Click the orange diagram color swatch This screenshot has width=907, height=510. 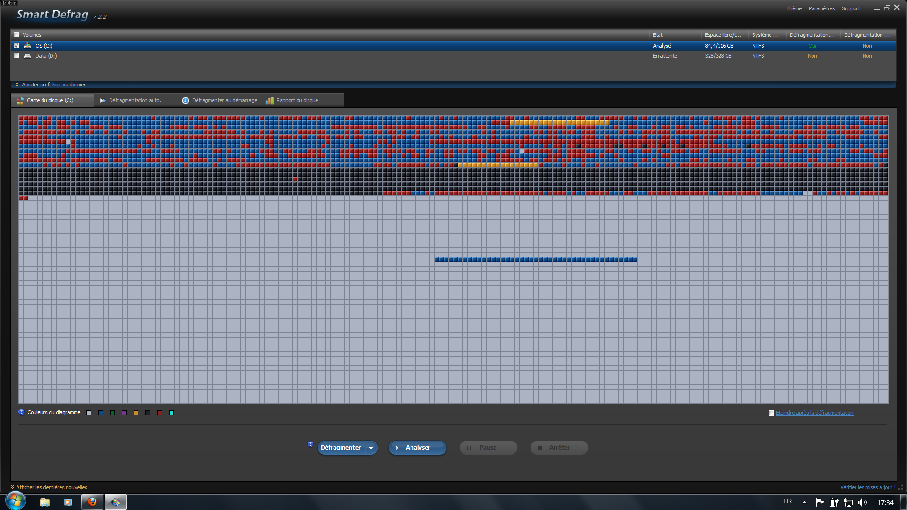[x=136, y=413]
